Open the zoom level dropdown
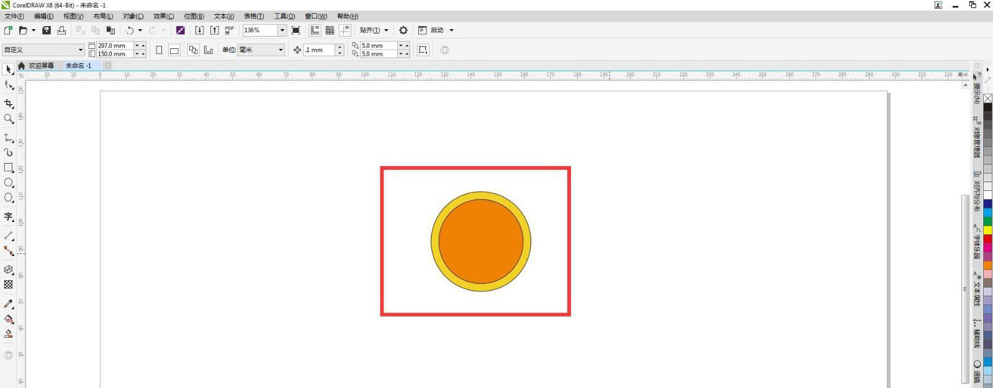The height and width of the screenshot is (388, 993). click(x=282, y=30)
